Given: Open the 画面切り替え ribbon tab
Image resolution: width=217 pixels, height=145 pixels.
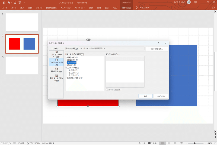Looking at the screenshot, I should pos(51,8).
